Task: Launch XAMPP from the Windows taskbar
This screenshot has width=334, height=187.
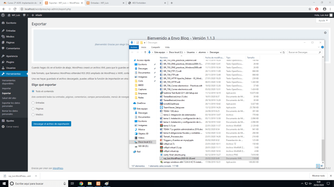Action: coord(98,183)
